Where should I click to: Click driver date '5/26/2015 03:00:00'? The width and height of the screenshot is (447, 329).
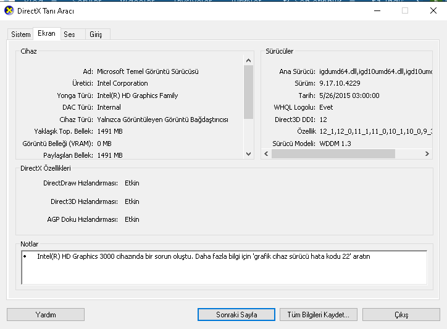(x=349, y=95)
